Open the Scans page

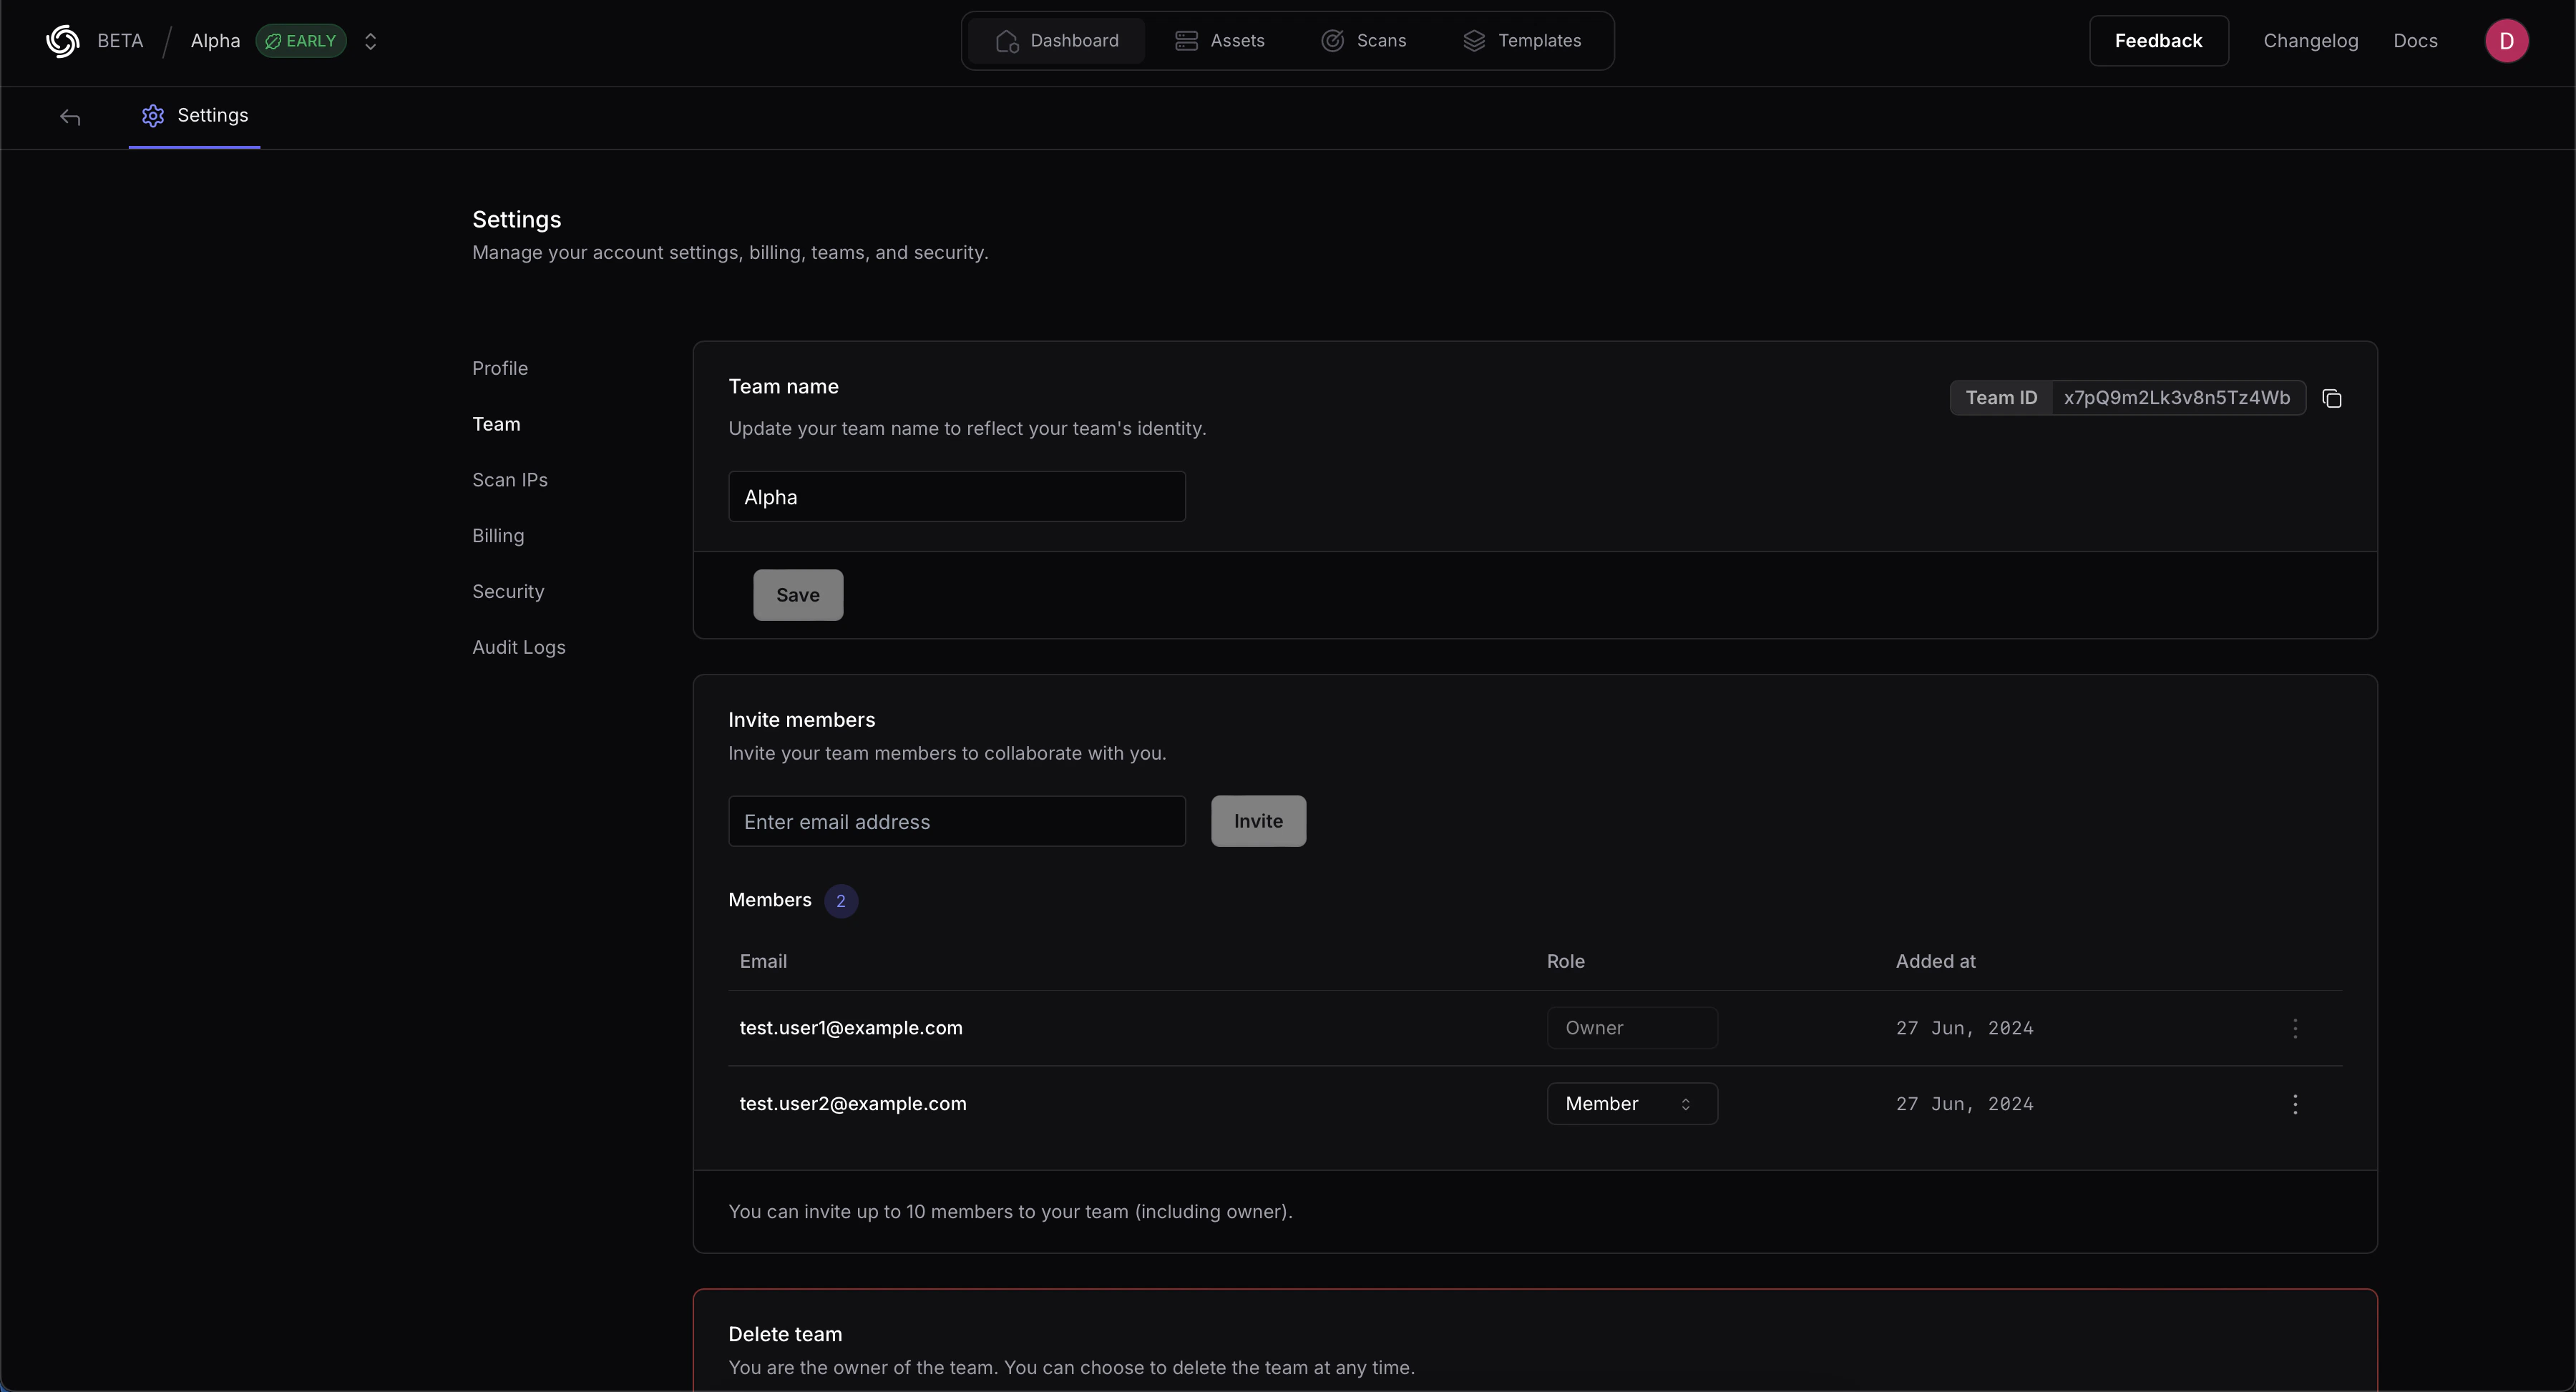1364,41
